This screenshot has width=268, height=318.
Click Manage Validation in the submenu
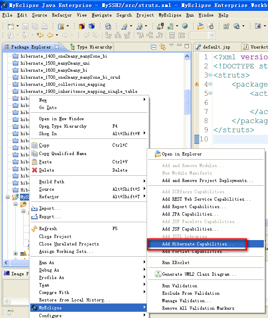pos(206,301)
